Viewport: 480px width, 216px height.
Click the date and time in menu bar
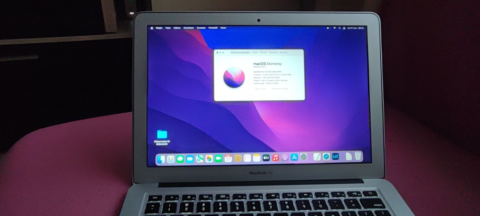[x=355, y=28]
